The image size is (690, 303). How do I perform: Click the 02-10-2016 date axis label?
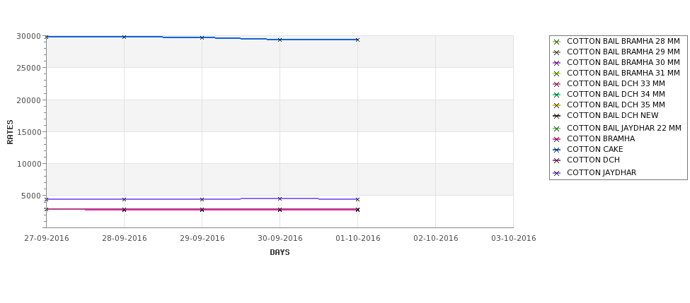pyautogui.click(x=436, y=239)
